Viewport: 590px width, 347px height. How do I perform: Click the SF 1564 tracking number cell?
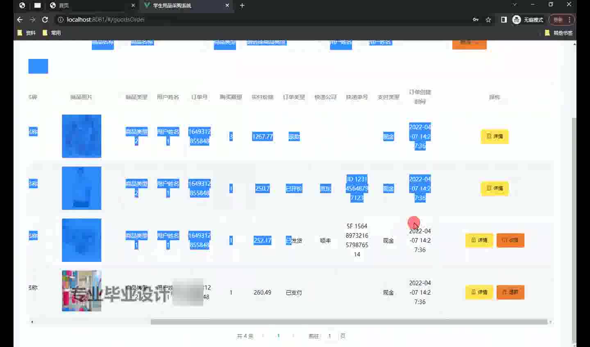pos(357,240)
